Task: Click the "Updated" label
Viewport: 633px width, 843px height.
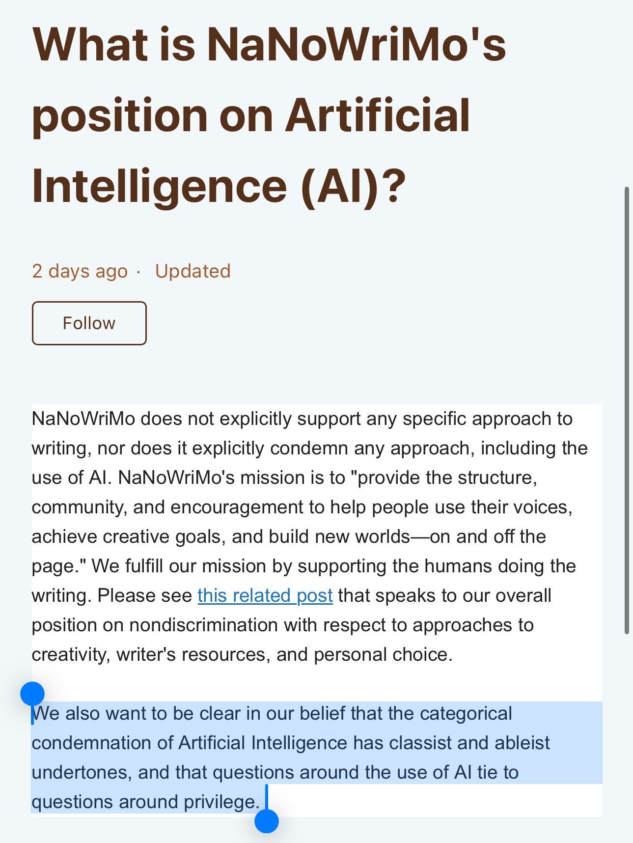Action: pyautogui.click(x=193, y=271)
